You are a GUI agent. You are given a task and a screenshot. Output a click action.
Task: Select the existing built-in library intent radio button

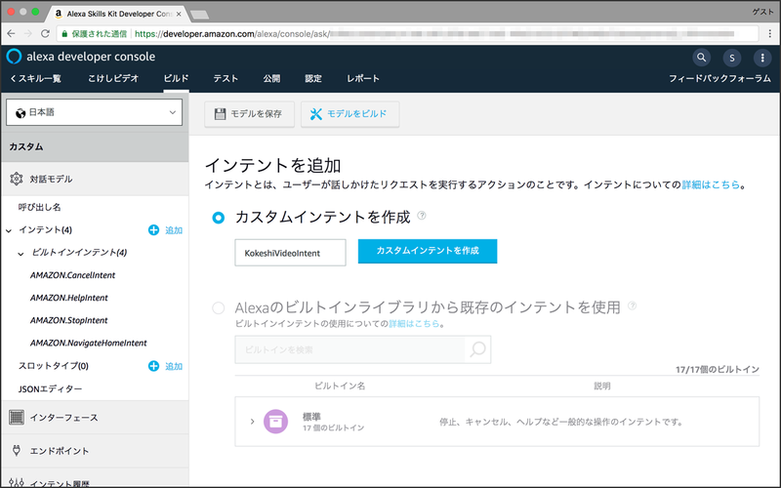(x=218, y=307)
